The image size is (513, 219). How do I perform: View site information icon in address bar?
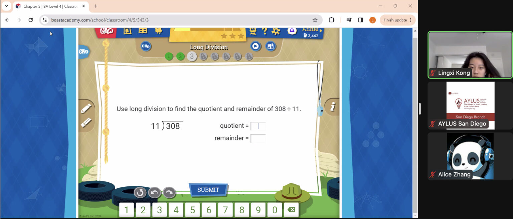point(45,20)
